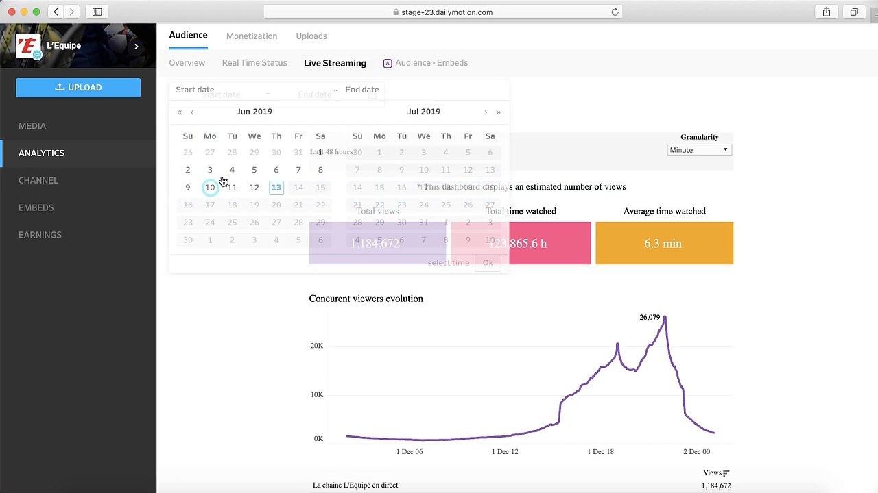
Task: Open the Granularity dropdown set to Minute
Action: tap(699, 150)
